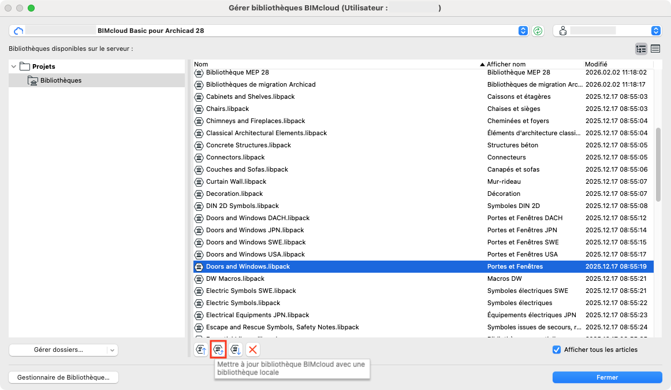Click the library list vertical scrollbar
Screen dimensions: 671x390
(658, 165)
